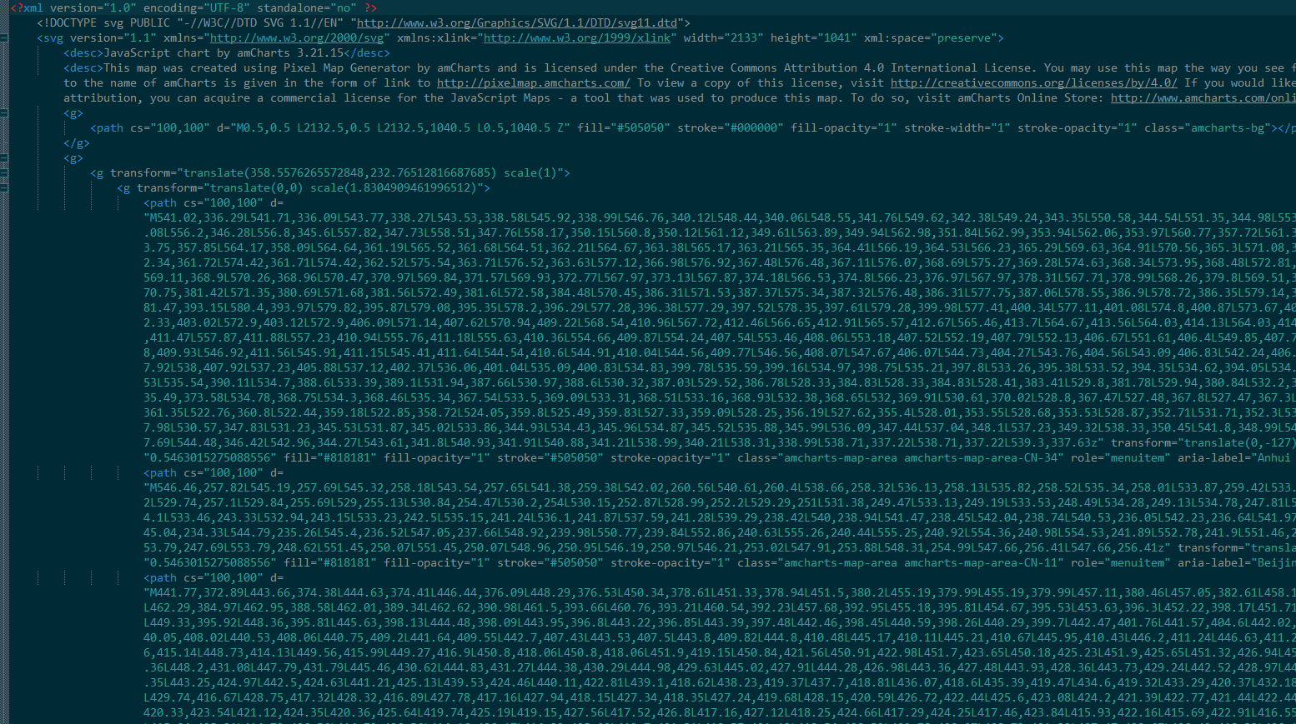Open the amcharts.com online store link

(x=1203, y=97)
